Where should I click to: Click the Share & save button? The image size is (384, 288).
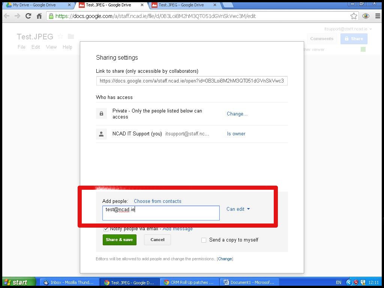coord(120,240)
